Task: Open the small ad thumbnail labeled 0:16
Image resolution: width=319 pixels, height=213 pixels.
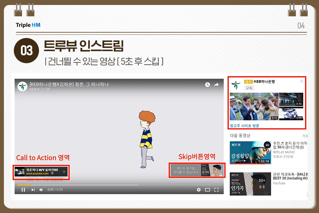Action: pos(291,99)
